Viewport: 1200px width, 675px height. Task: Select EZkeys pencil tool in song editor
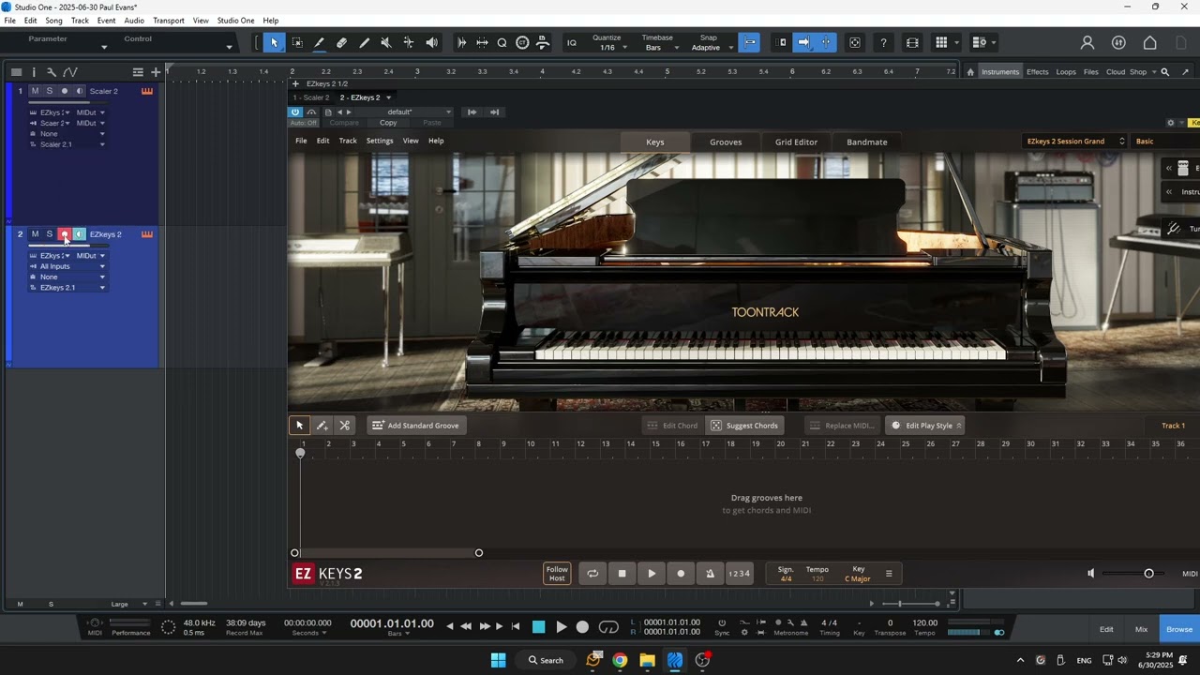point(322,426)
